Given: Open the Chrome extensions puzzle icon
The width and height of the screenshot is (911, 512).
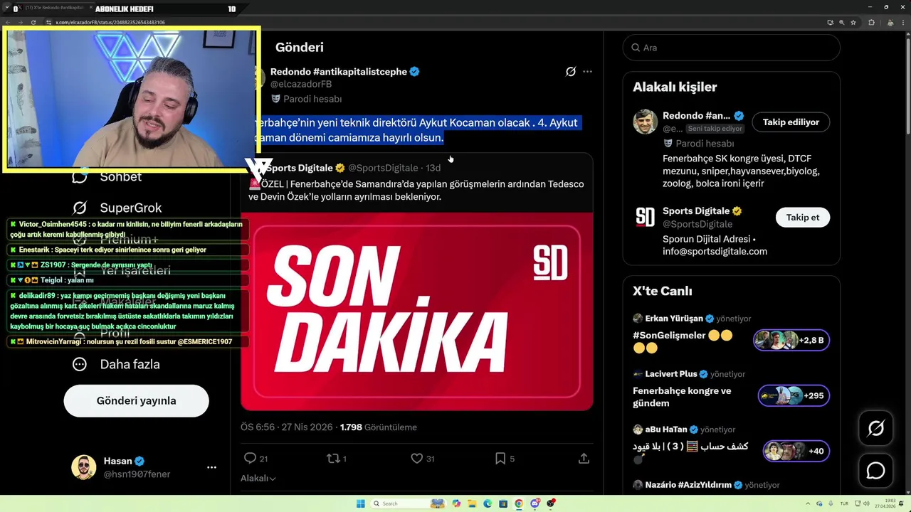Looking at the screenshot, I should [871, 22].
